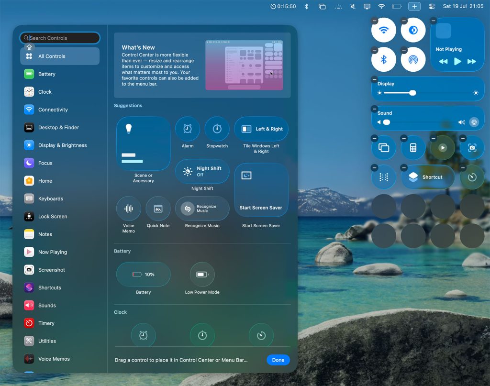Click the Alarm control icon
This screenshot has width=490, height=386.
[x=188, y=129]
